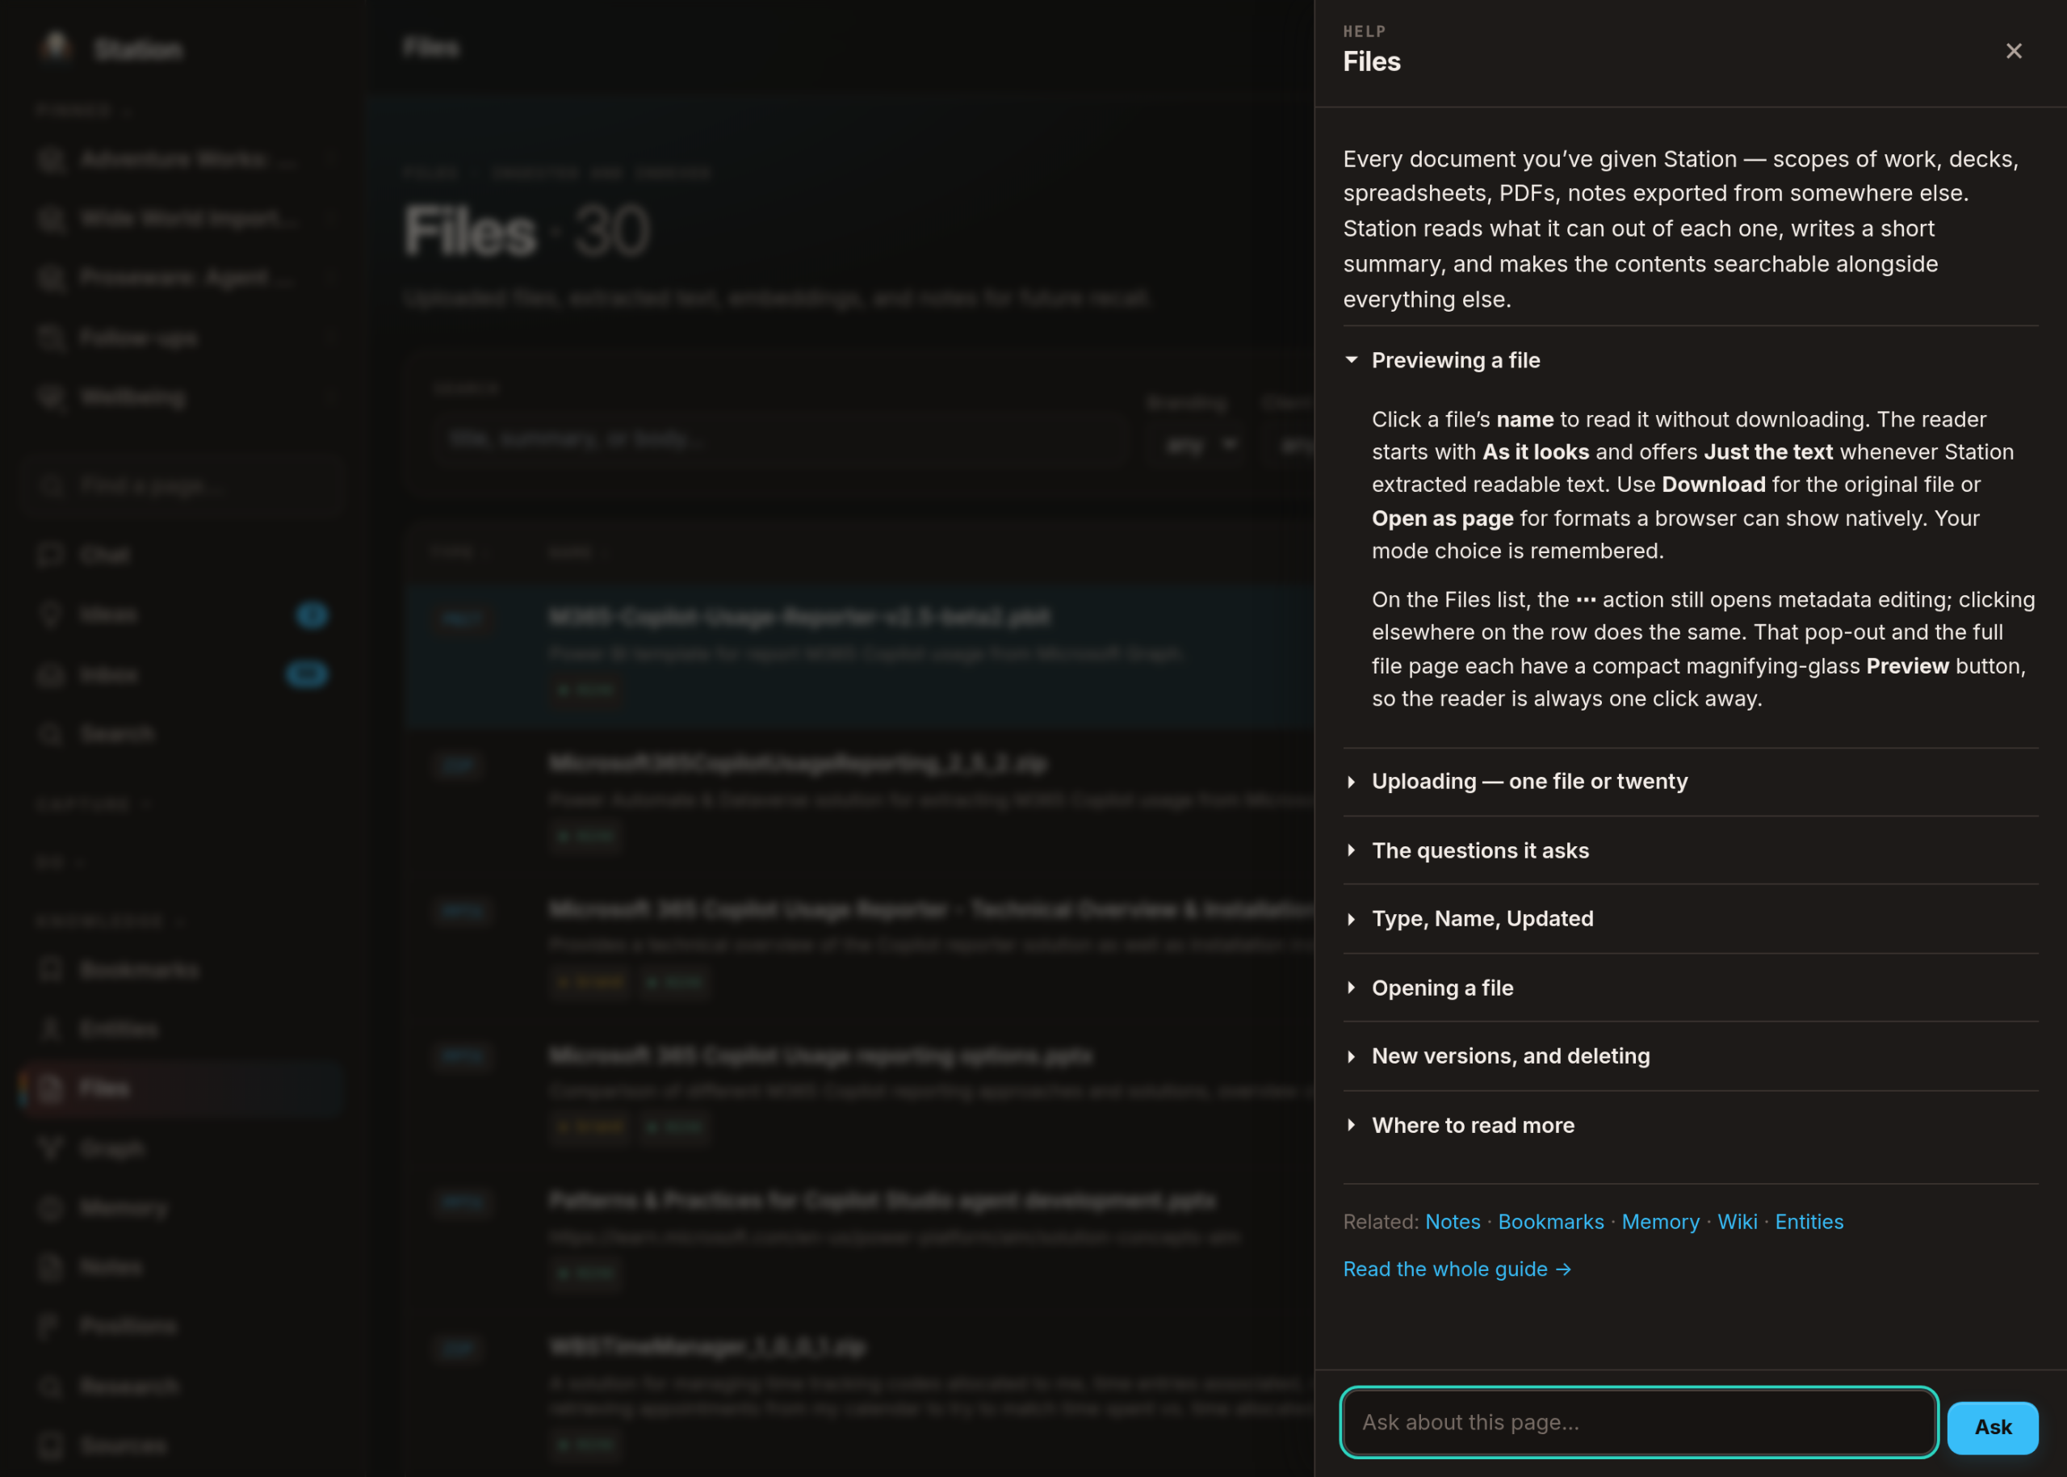Open Graph in the blurred sidebar
This screenshot has width=2067, height=1477.
[x=182, y=1148]
